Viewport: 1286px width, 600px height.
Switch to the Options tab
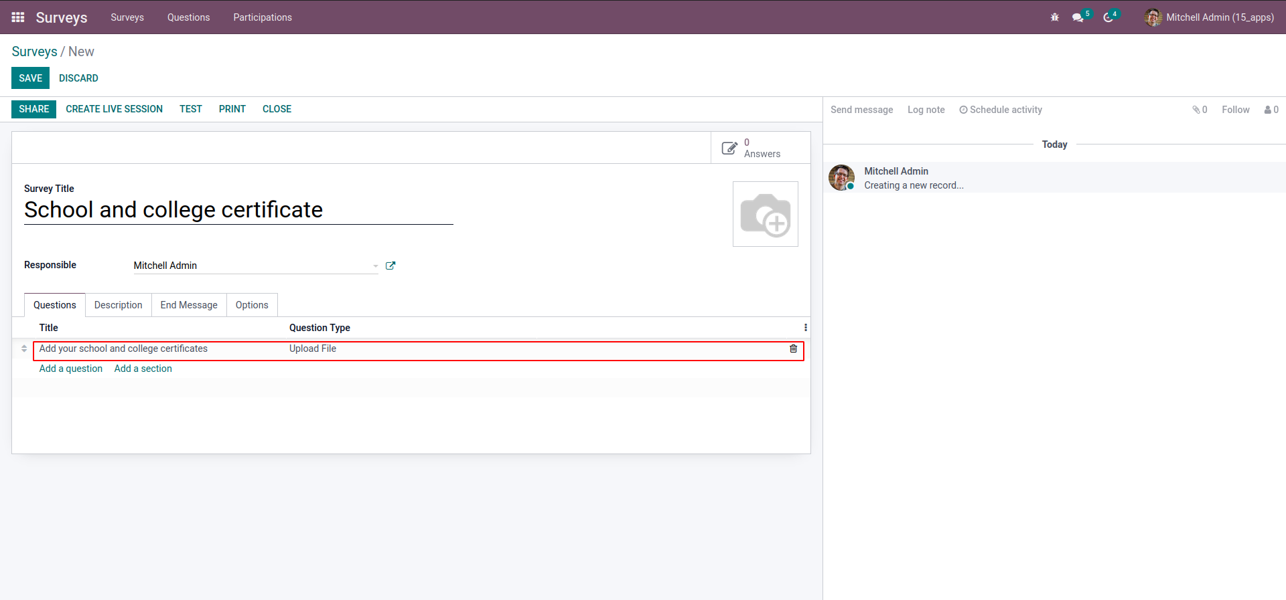252,305
